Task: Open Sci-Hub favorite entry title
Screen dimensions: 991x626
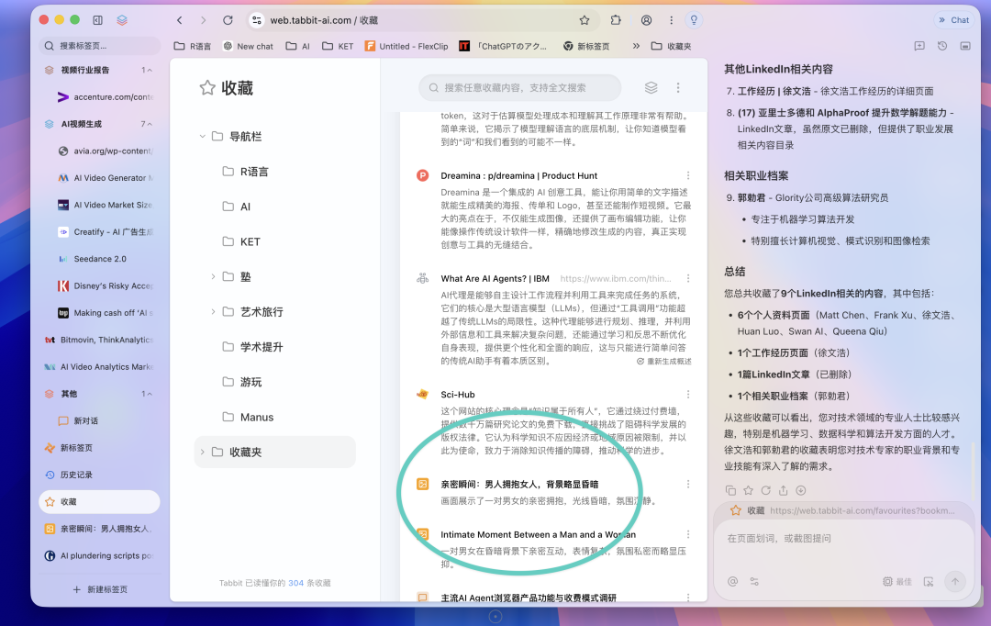Action: (458, 394)
